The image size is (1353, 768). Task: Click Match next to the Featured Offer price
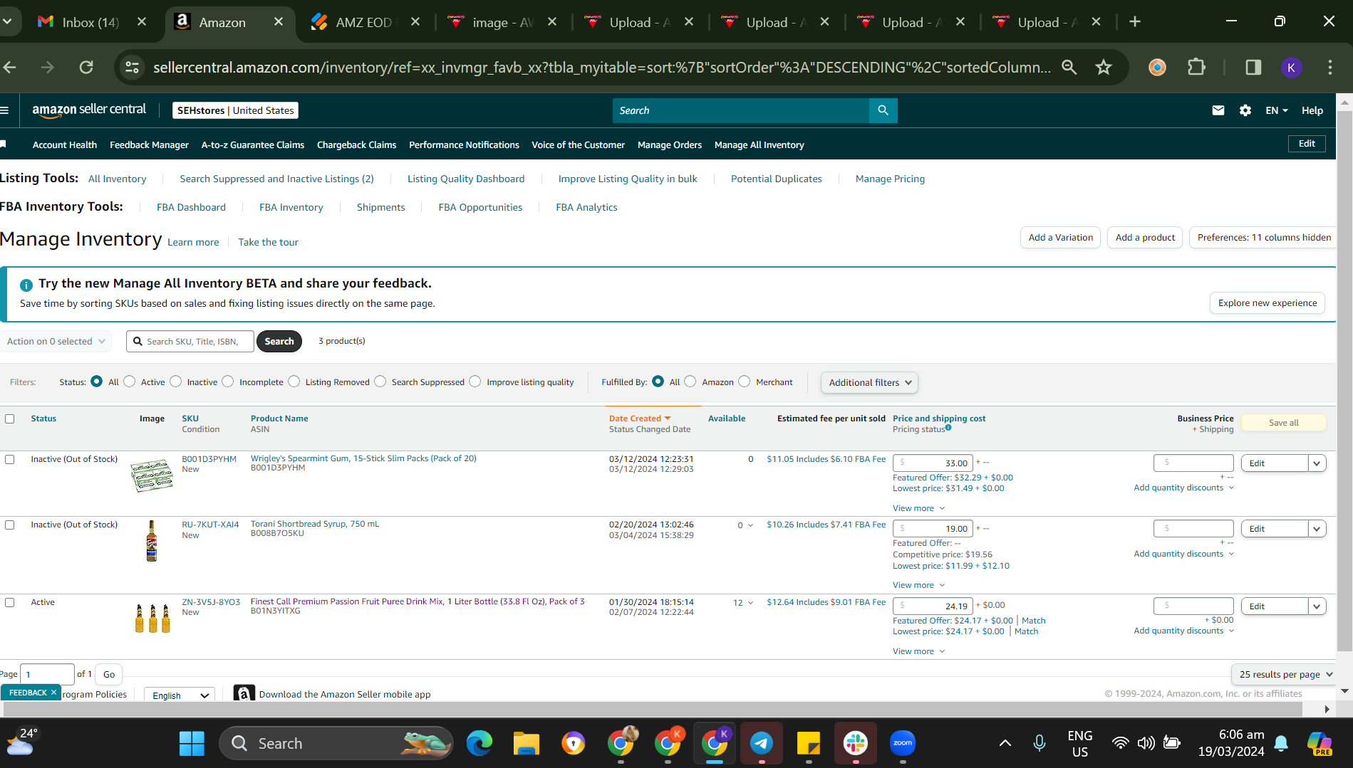tap(1033, 621)
